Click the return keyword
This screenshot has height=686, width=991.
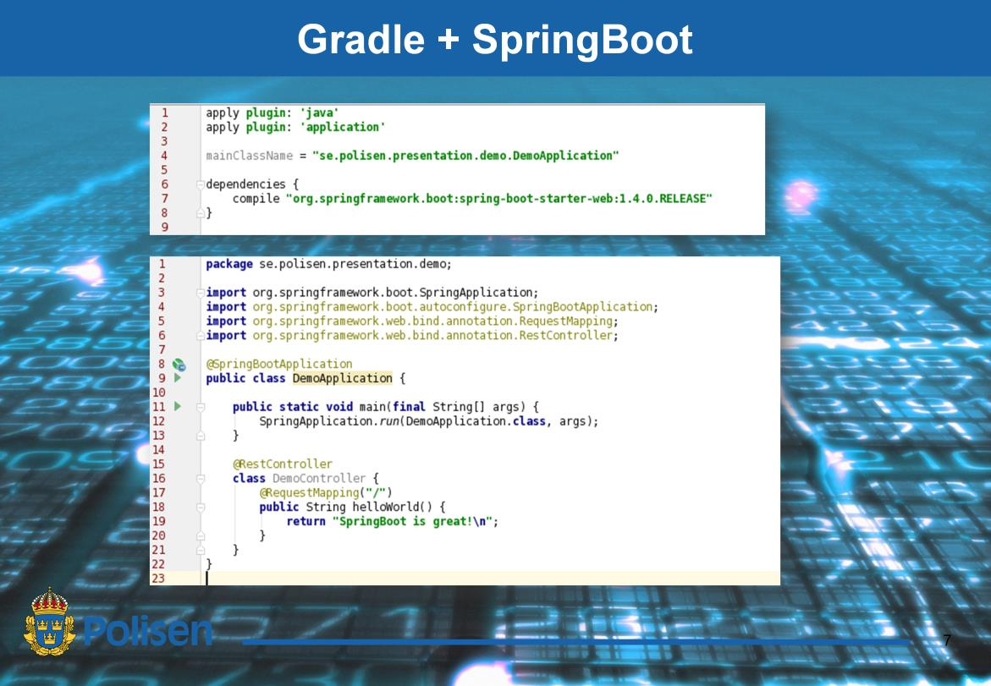point(306,521)
